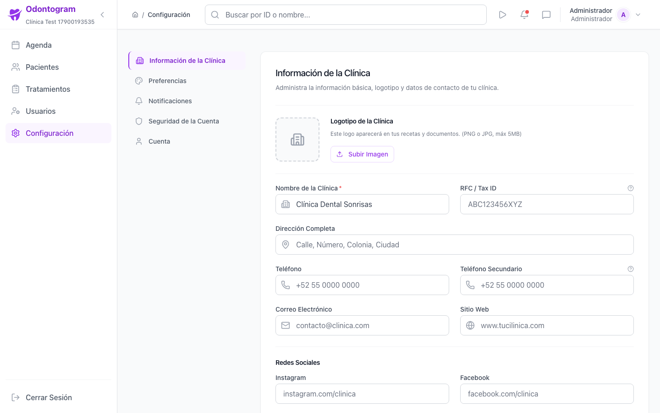The image size is (660, 413).
Task: Click the Odontogram tooth logo
Action: click(x=15, y=15)
